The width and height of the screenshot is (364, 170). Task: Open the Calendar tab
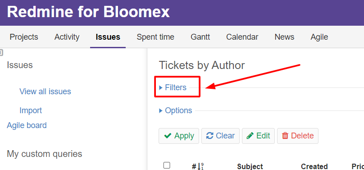coord(242,37)
